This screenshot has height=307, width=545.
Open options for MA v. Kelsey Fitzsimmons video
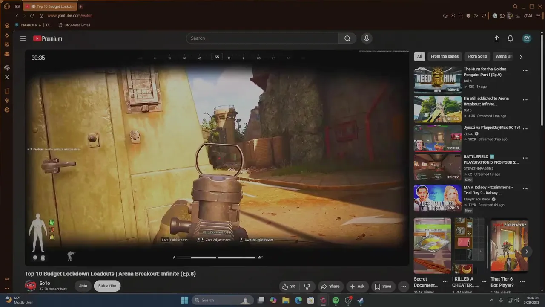point(525,188)
